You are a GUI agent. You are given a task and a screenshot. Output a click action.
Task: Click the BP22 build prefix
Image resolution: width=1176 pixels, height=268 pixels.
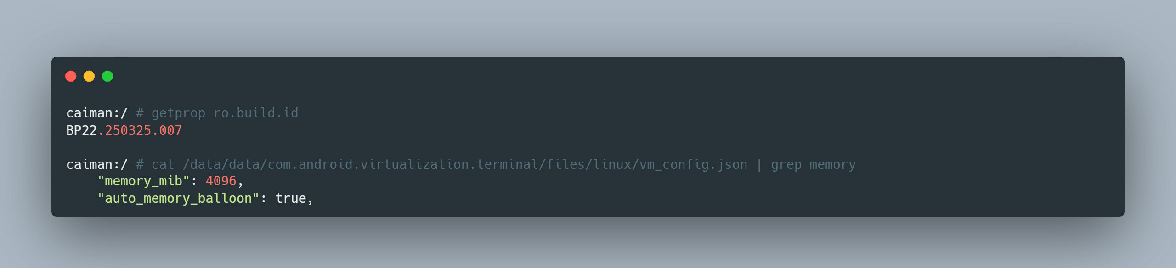(81, 131)
